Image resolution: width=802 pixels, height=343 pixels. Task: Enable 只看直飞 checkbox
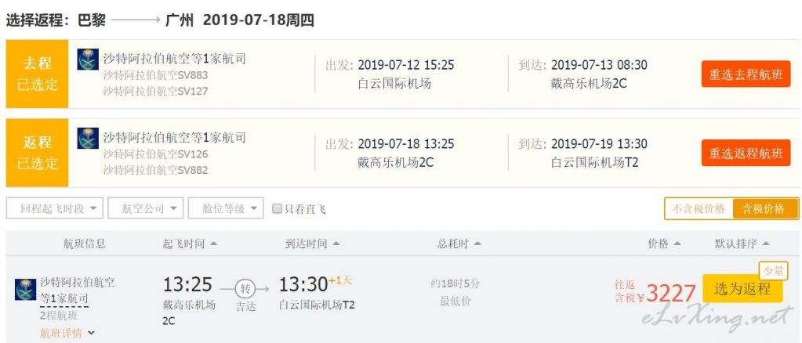(277, 208)
